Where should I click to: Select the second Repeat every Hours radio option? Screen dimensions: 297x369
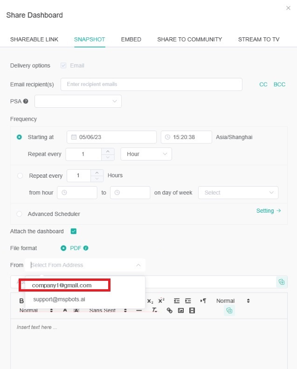[x=20, y=176]
